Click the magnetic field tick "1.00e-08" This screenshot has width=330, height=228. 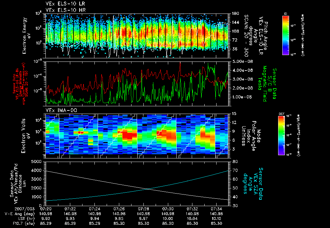pyautogui.click(x=242, y=97)
